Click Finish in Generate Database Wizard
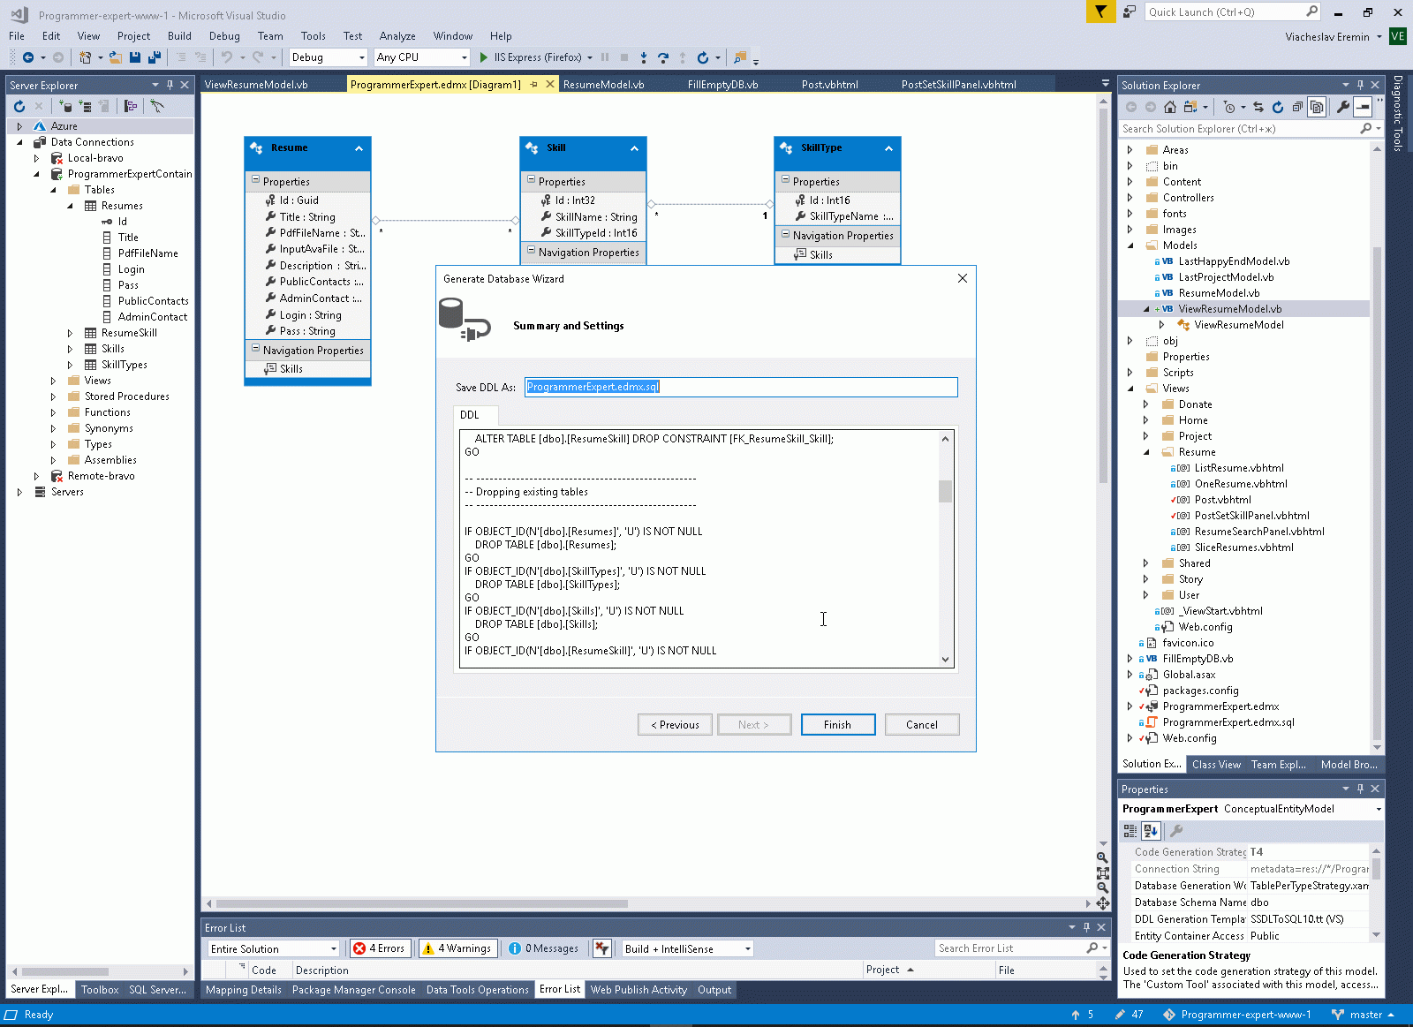Viewport: 1413px width, 1027px height. tap(837, 725)
